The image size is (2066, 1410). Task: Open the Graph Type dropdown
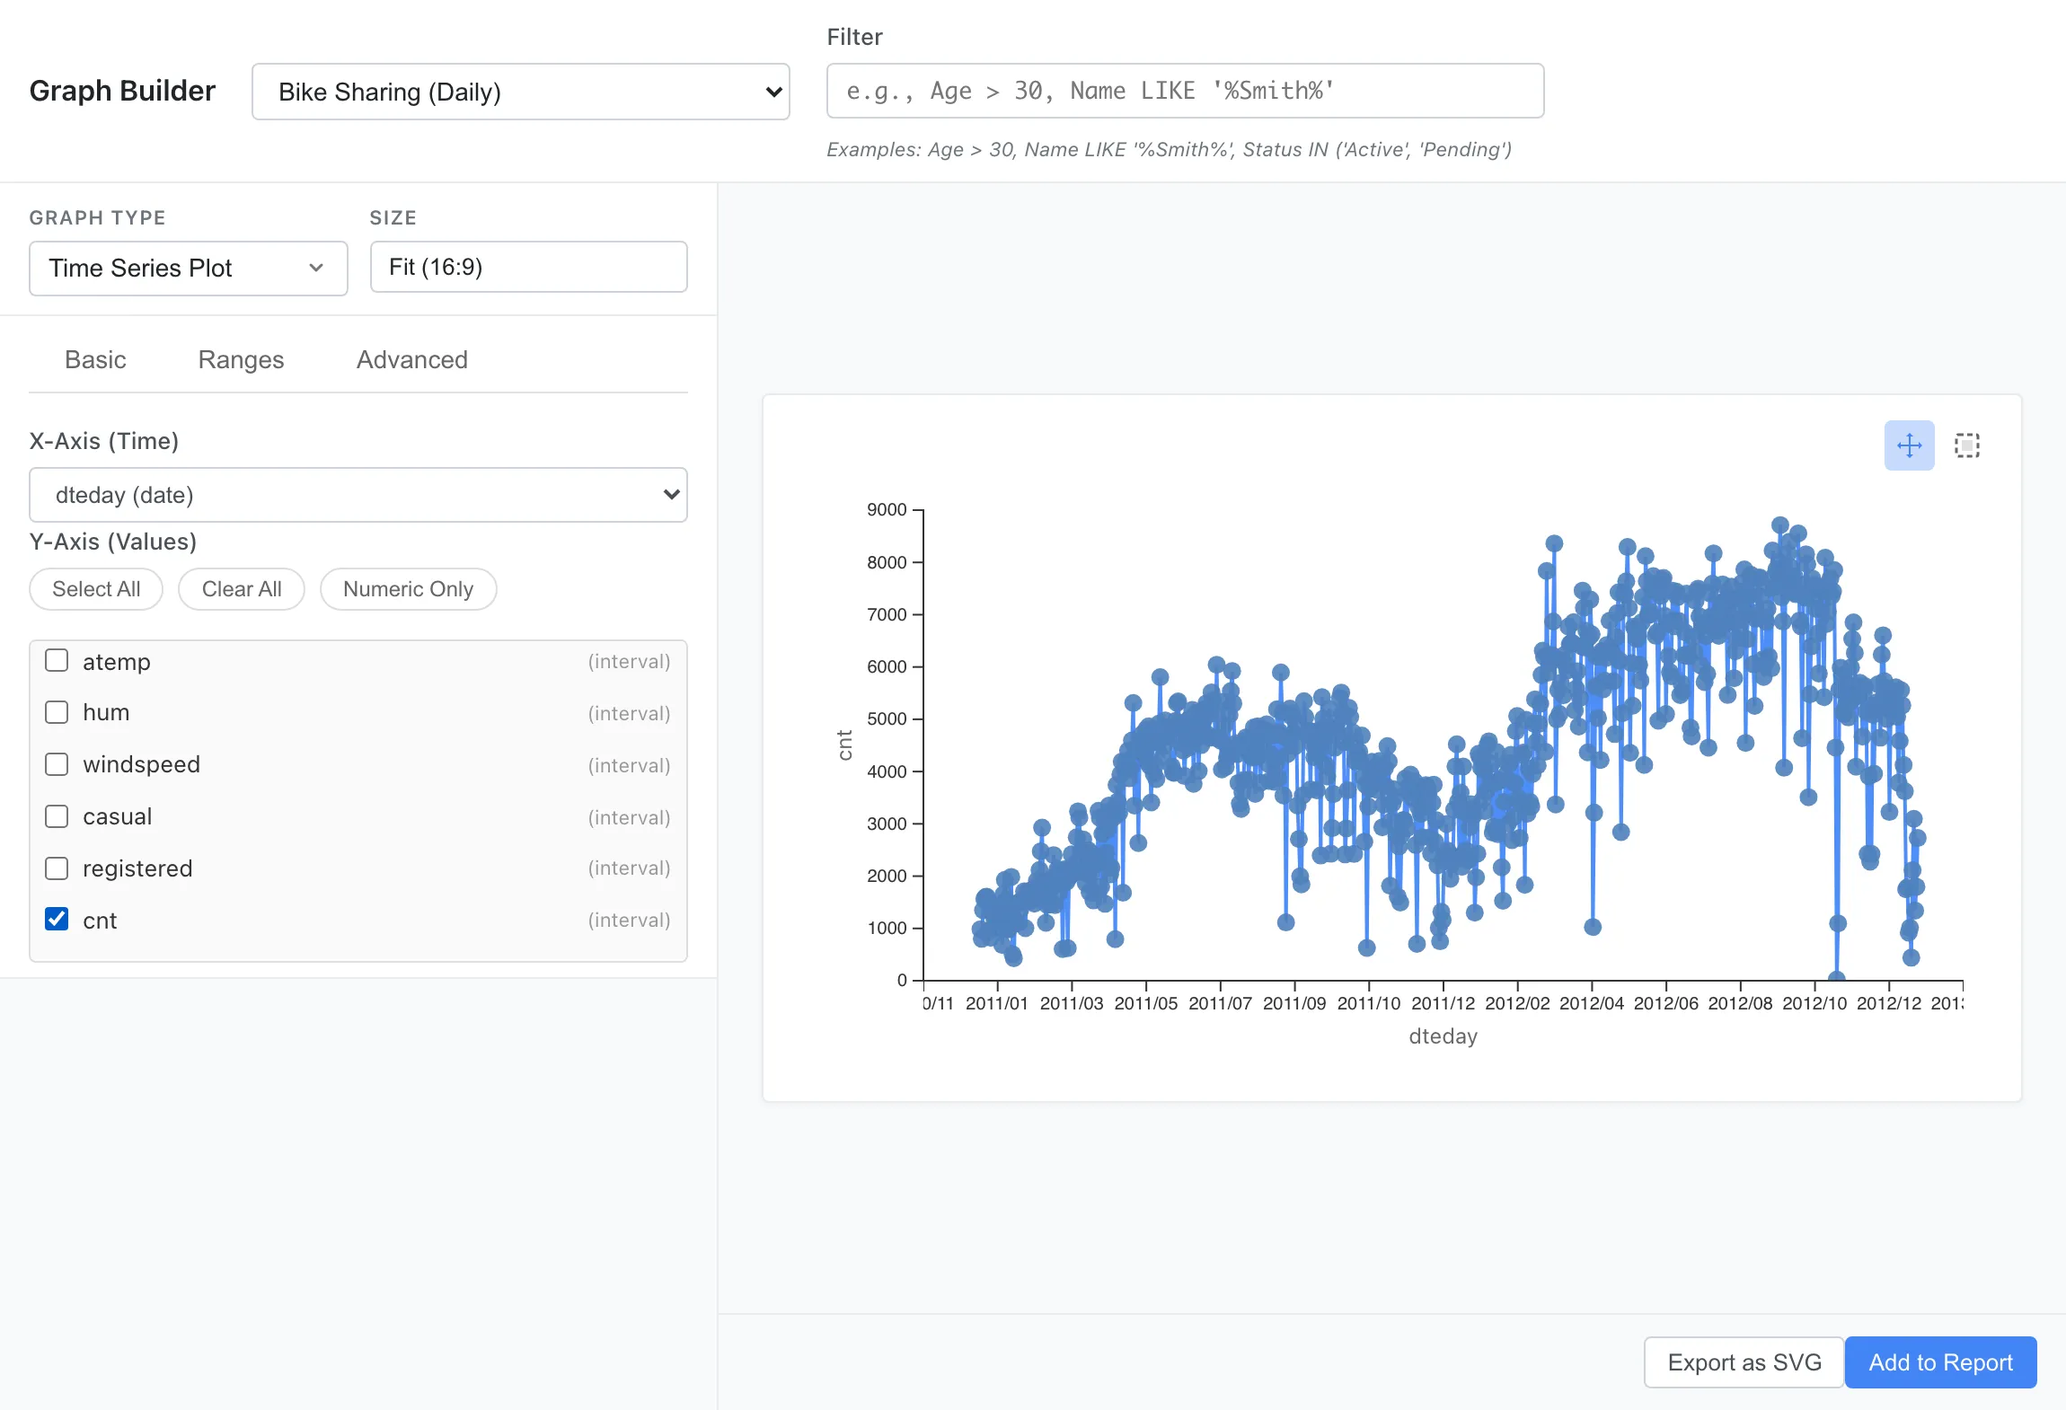coord(188,268)
